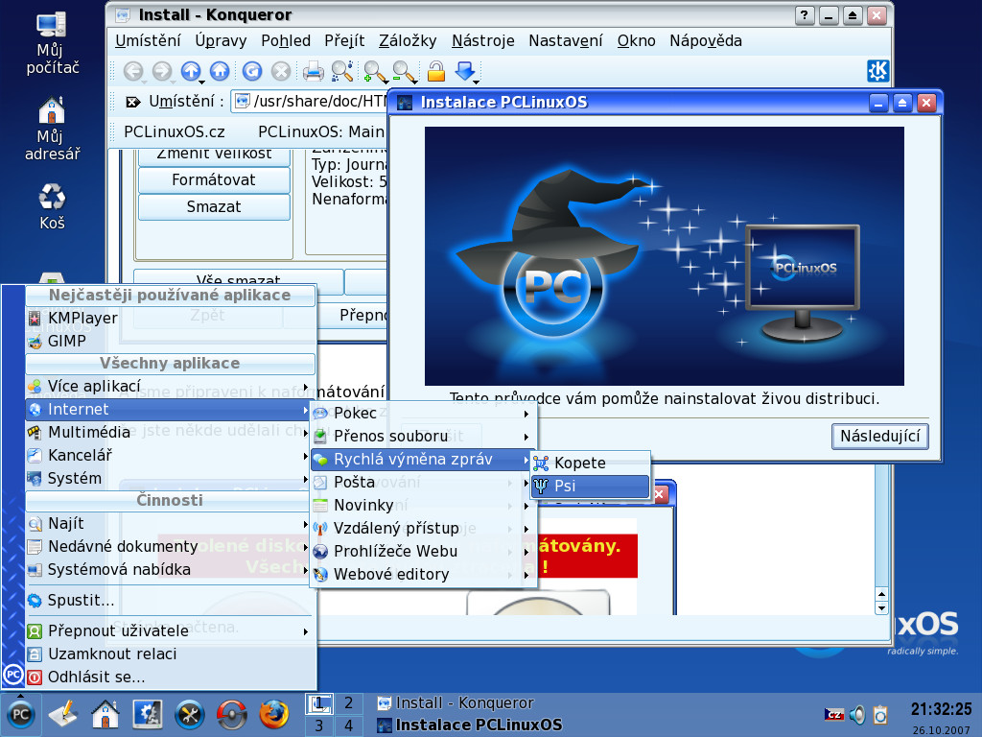This screenshot has height=737, width=982.
Task: Expand the Pokec submenu
Action: 424,414
